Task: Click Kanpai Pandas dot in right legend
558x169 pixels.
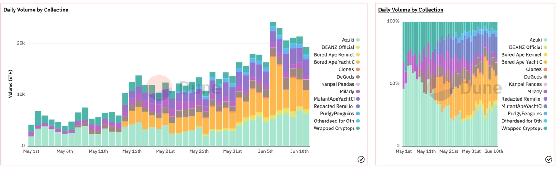Action: [x=546, y=84]
